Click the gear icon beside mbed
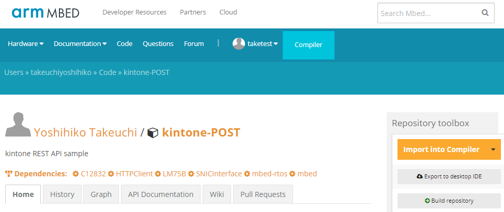This screenshot has width=504, height=212. point(292,174)
